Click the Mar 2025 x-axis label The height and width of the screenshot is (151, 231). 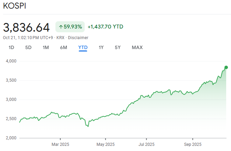[x=60, y=144]
